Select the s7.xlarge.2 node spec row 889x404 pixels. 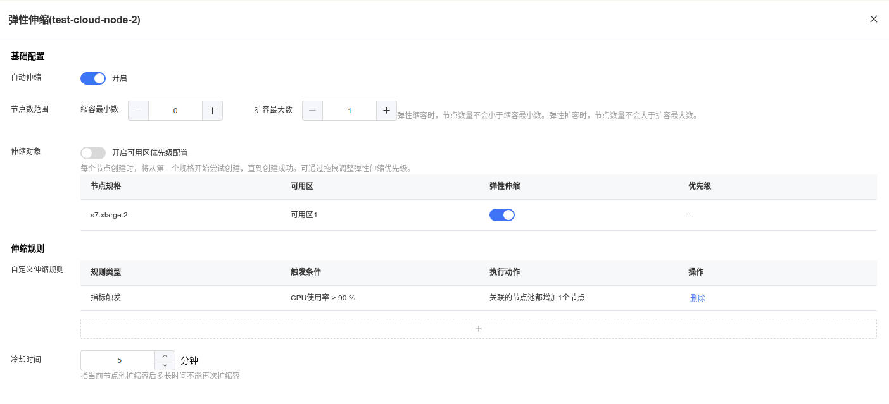(x=109, y=215)
